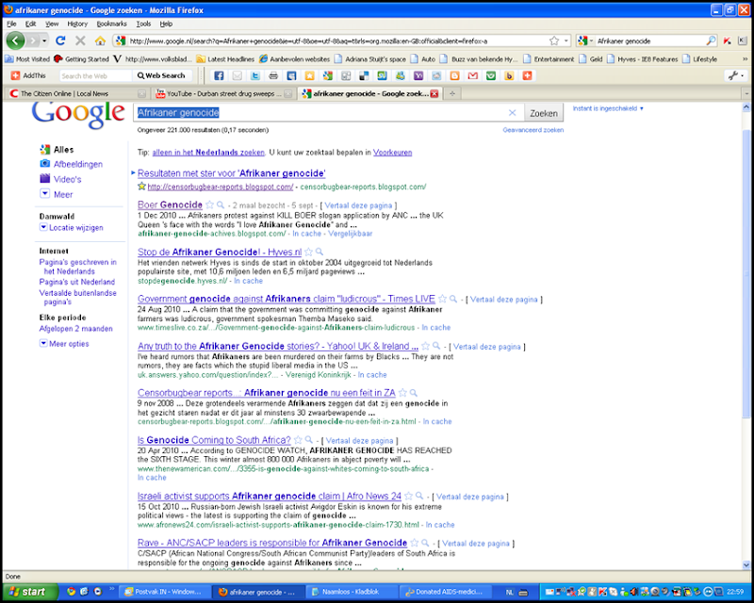Click the AddThis Search the Web field
Screen dimensions: 754x603
point(95,75)
